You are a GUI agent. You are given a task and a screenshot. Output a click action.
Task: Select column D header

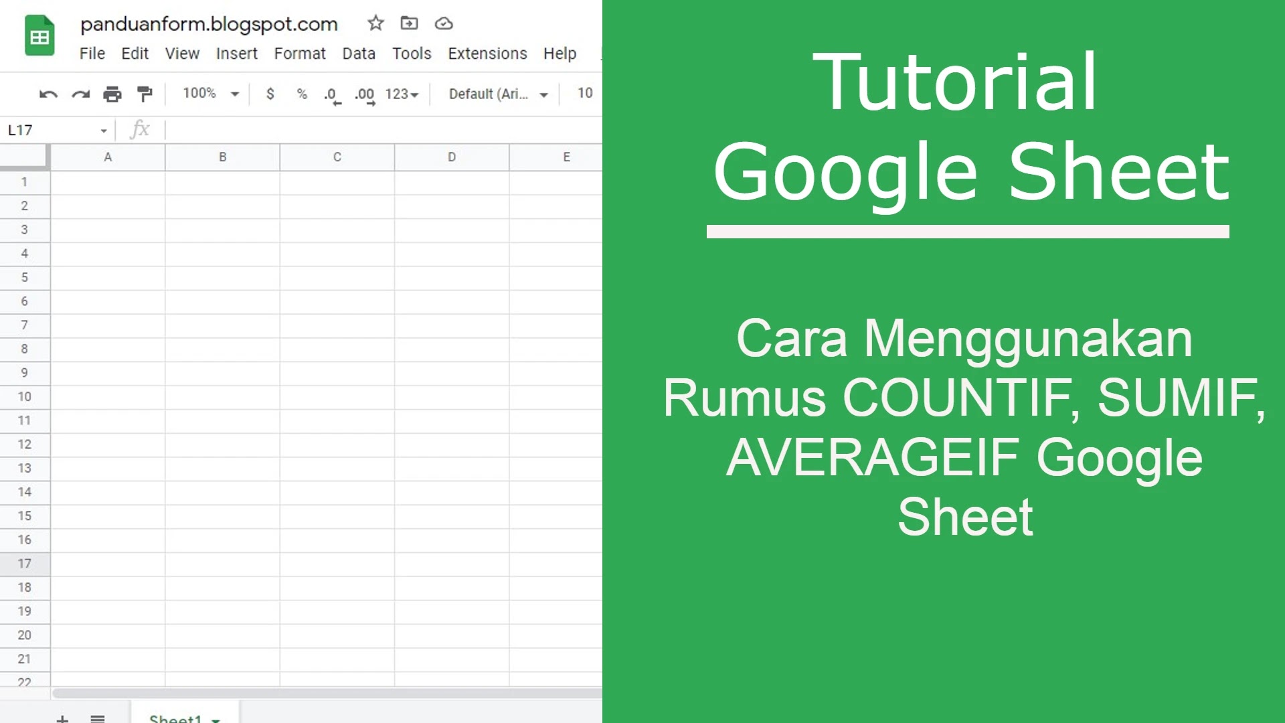452,157
